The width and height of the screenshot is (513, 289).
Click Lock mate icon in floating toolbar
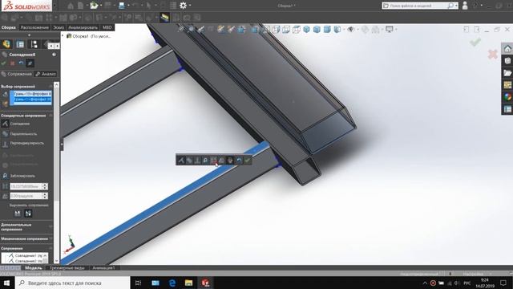pos(205,160)
